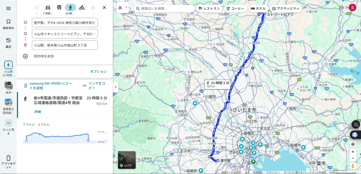Click the 千葉市 map label
361x174 pixels.
point(319,163)
